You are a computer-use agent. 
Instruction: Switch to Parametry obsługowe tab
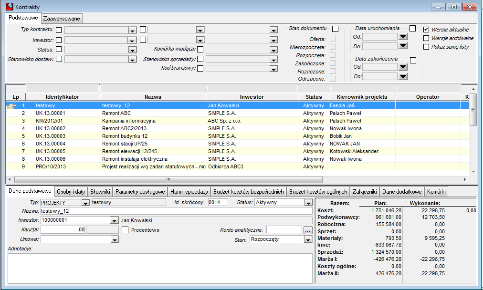(140, 191)
